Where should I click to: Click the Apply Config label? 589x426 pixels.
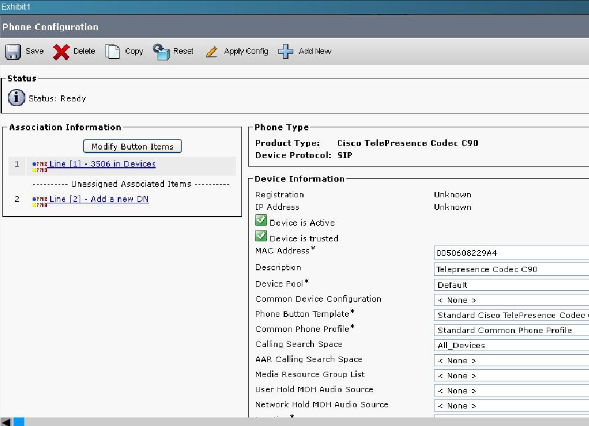pyautogui.click(x=246, y=51)
